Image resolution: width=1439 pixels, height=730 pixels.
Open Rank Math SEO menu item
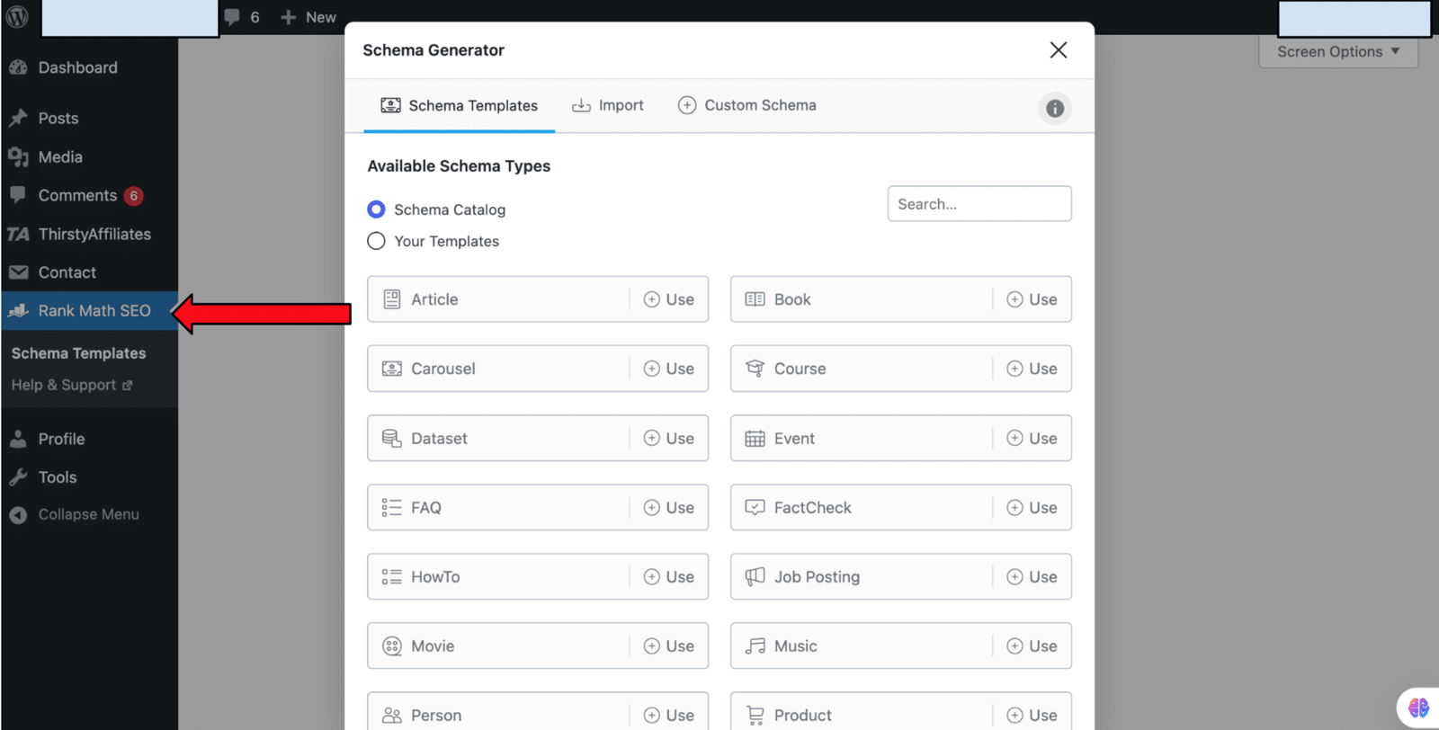[x=89, y=311]
